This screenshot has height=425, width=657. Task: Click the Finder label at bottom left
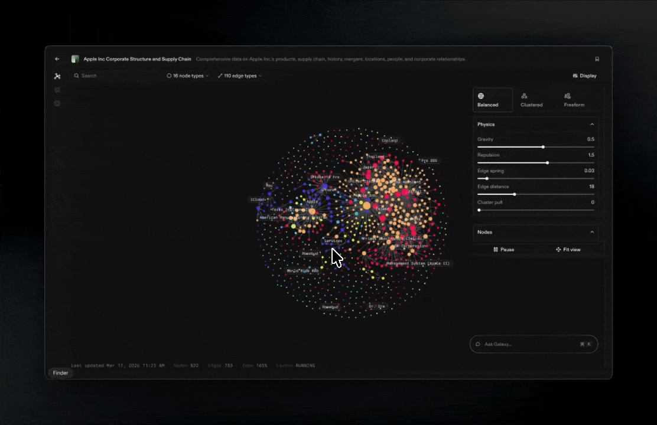coord(60,372)
